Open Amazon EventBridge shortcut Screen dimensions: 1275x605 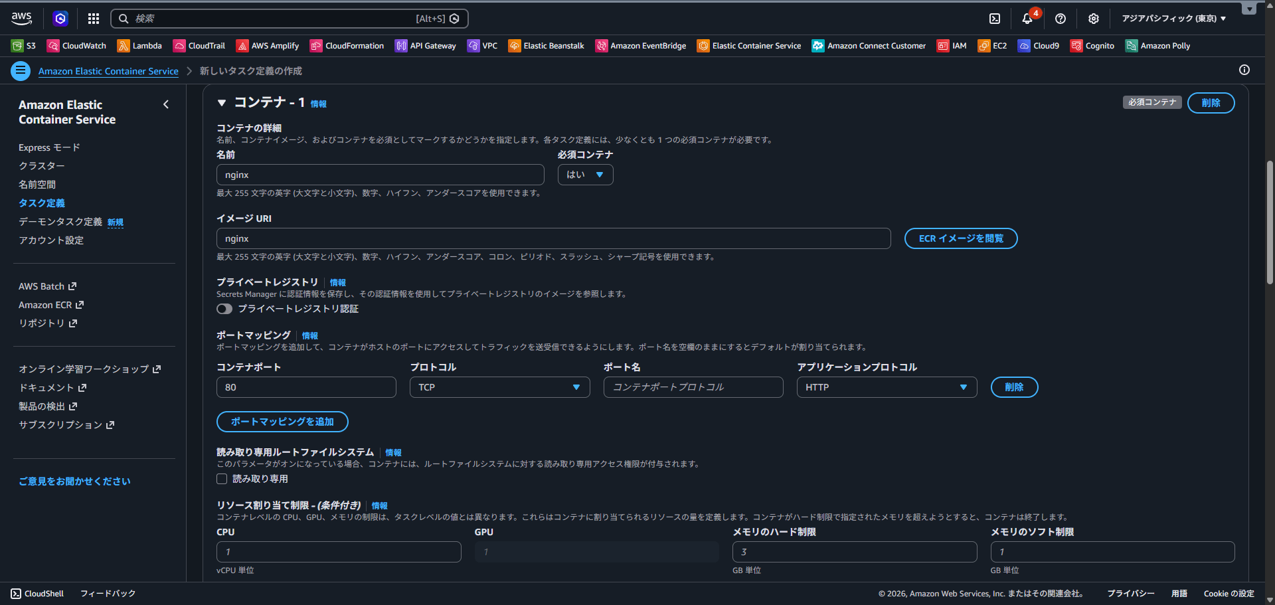click(641, 46)
